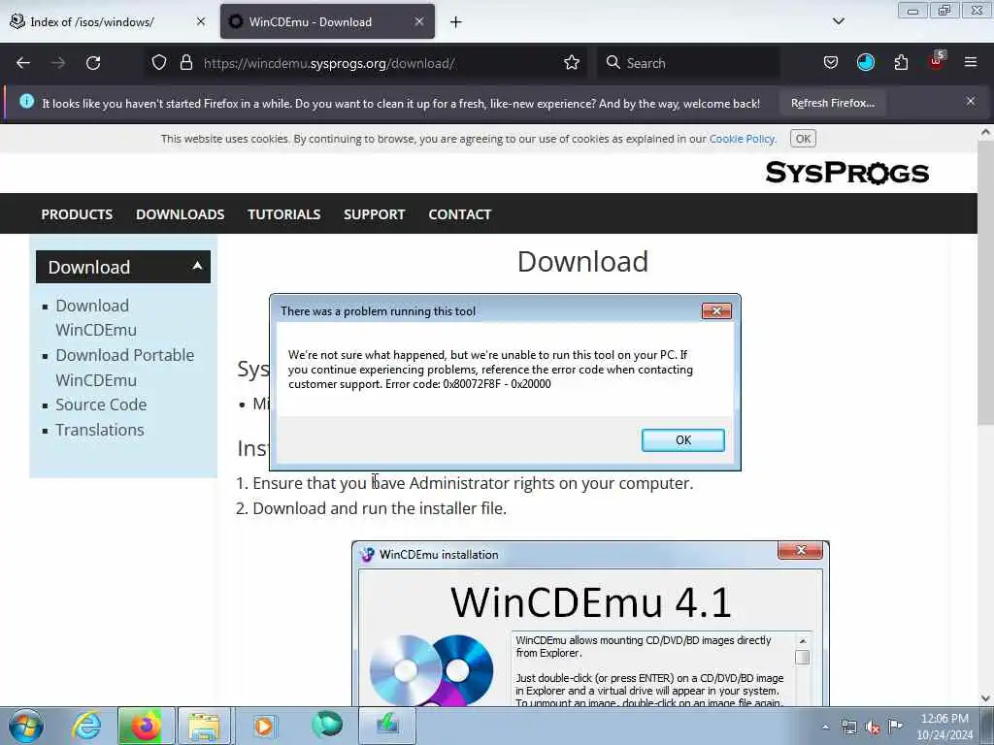Close the Index of /isos/windows/ tab
This screenshot has width=994, height=745.
pos(201,21)
